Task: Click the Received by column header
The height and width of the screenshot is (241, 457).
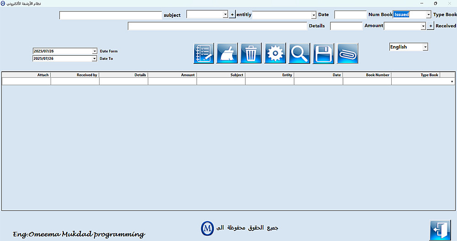Action: coord(75,75)
